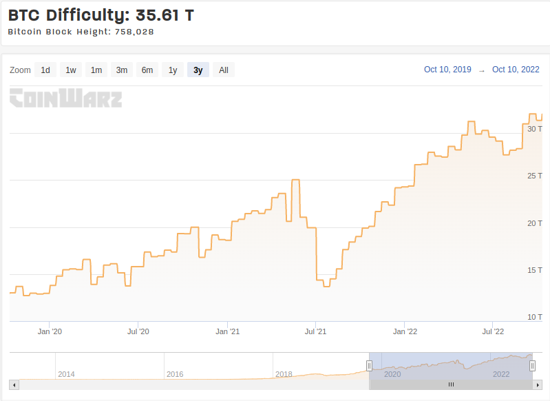The image size is (550, 401).
Task: Select the 1w zoom range
Action: [71, 70]
